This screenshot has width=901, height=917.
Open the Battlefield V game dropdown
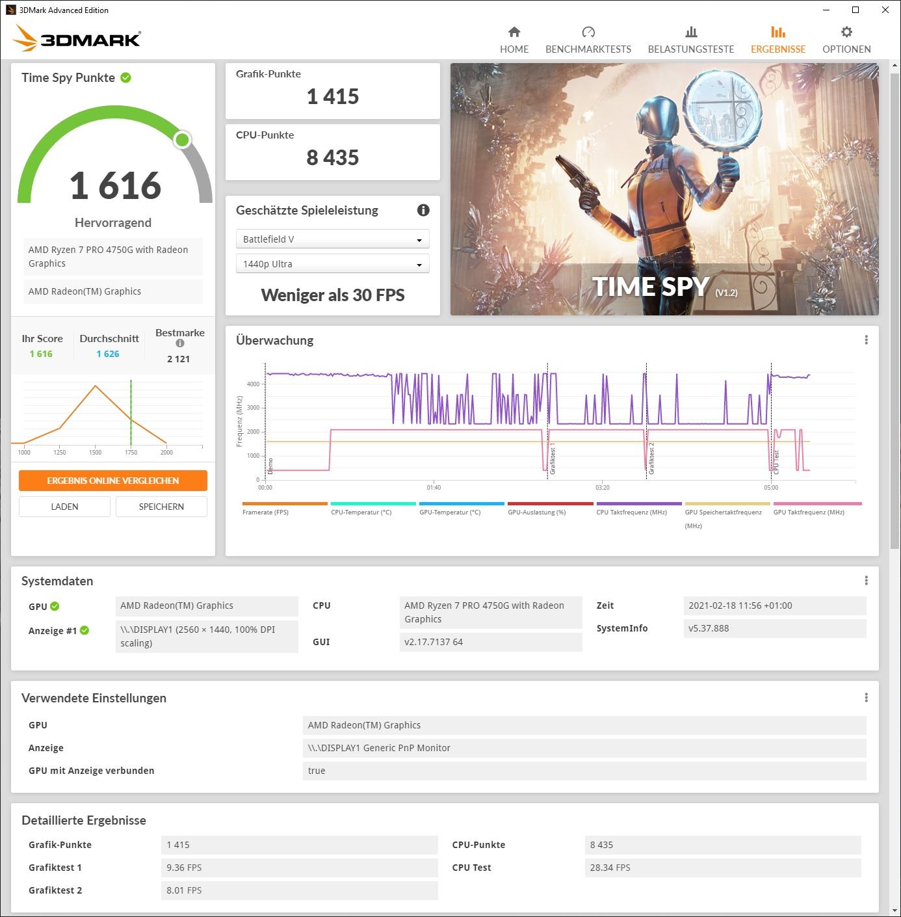coord(332,239)
